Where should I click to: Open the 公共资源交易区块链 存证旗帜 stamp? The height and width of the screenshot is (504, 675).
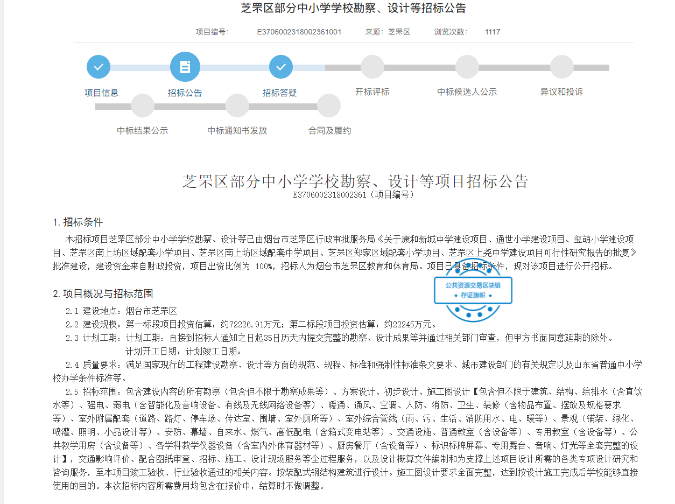point(473,291)
